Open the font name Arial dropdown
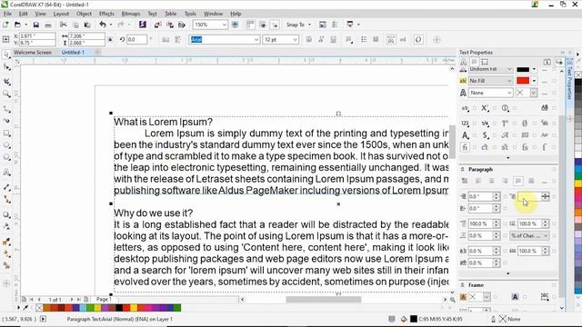The width and height of the screenshot is (582, 327). pyautogui.click(x=256, y=39)
